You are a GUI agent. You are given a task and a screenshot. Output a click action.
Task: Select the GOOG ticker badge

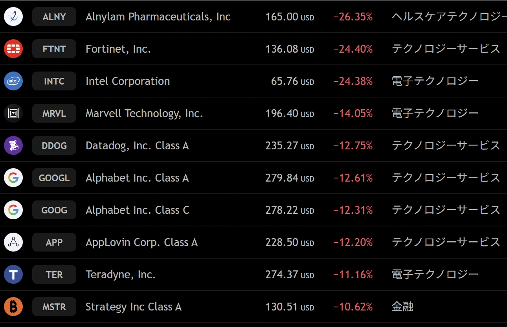pyautogui.click(x=54, y=210)
